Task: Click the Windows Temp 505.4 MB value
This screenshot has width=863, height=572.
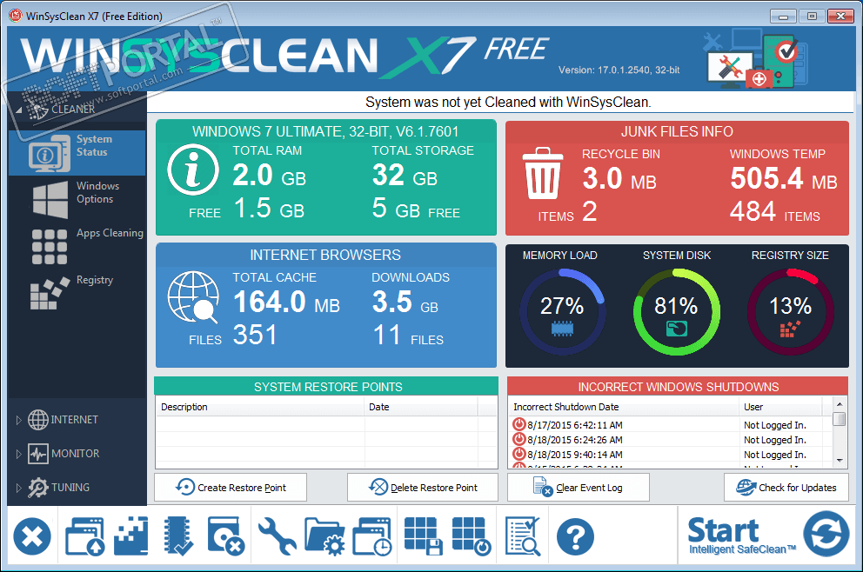Action: pos(784,179)
